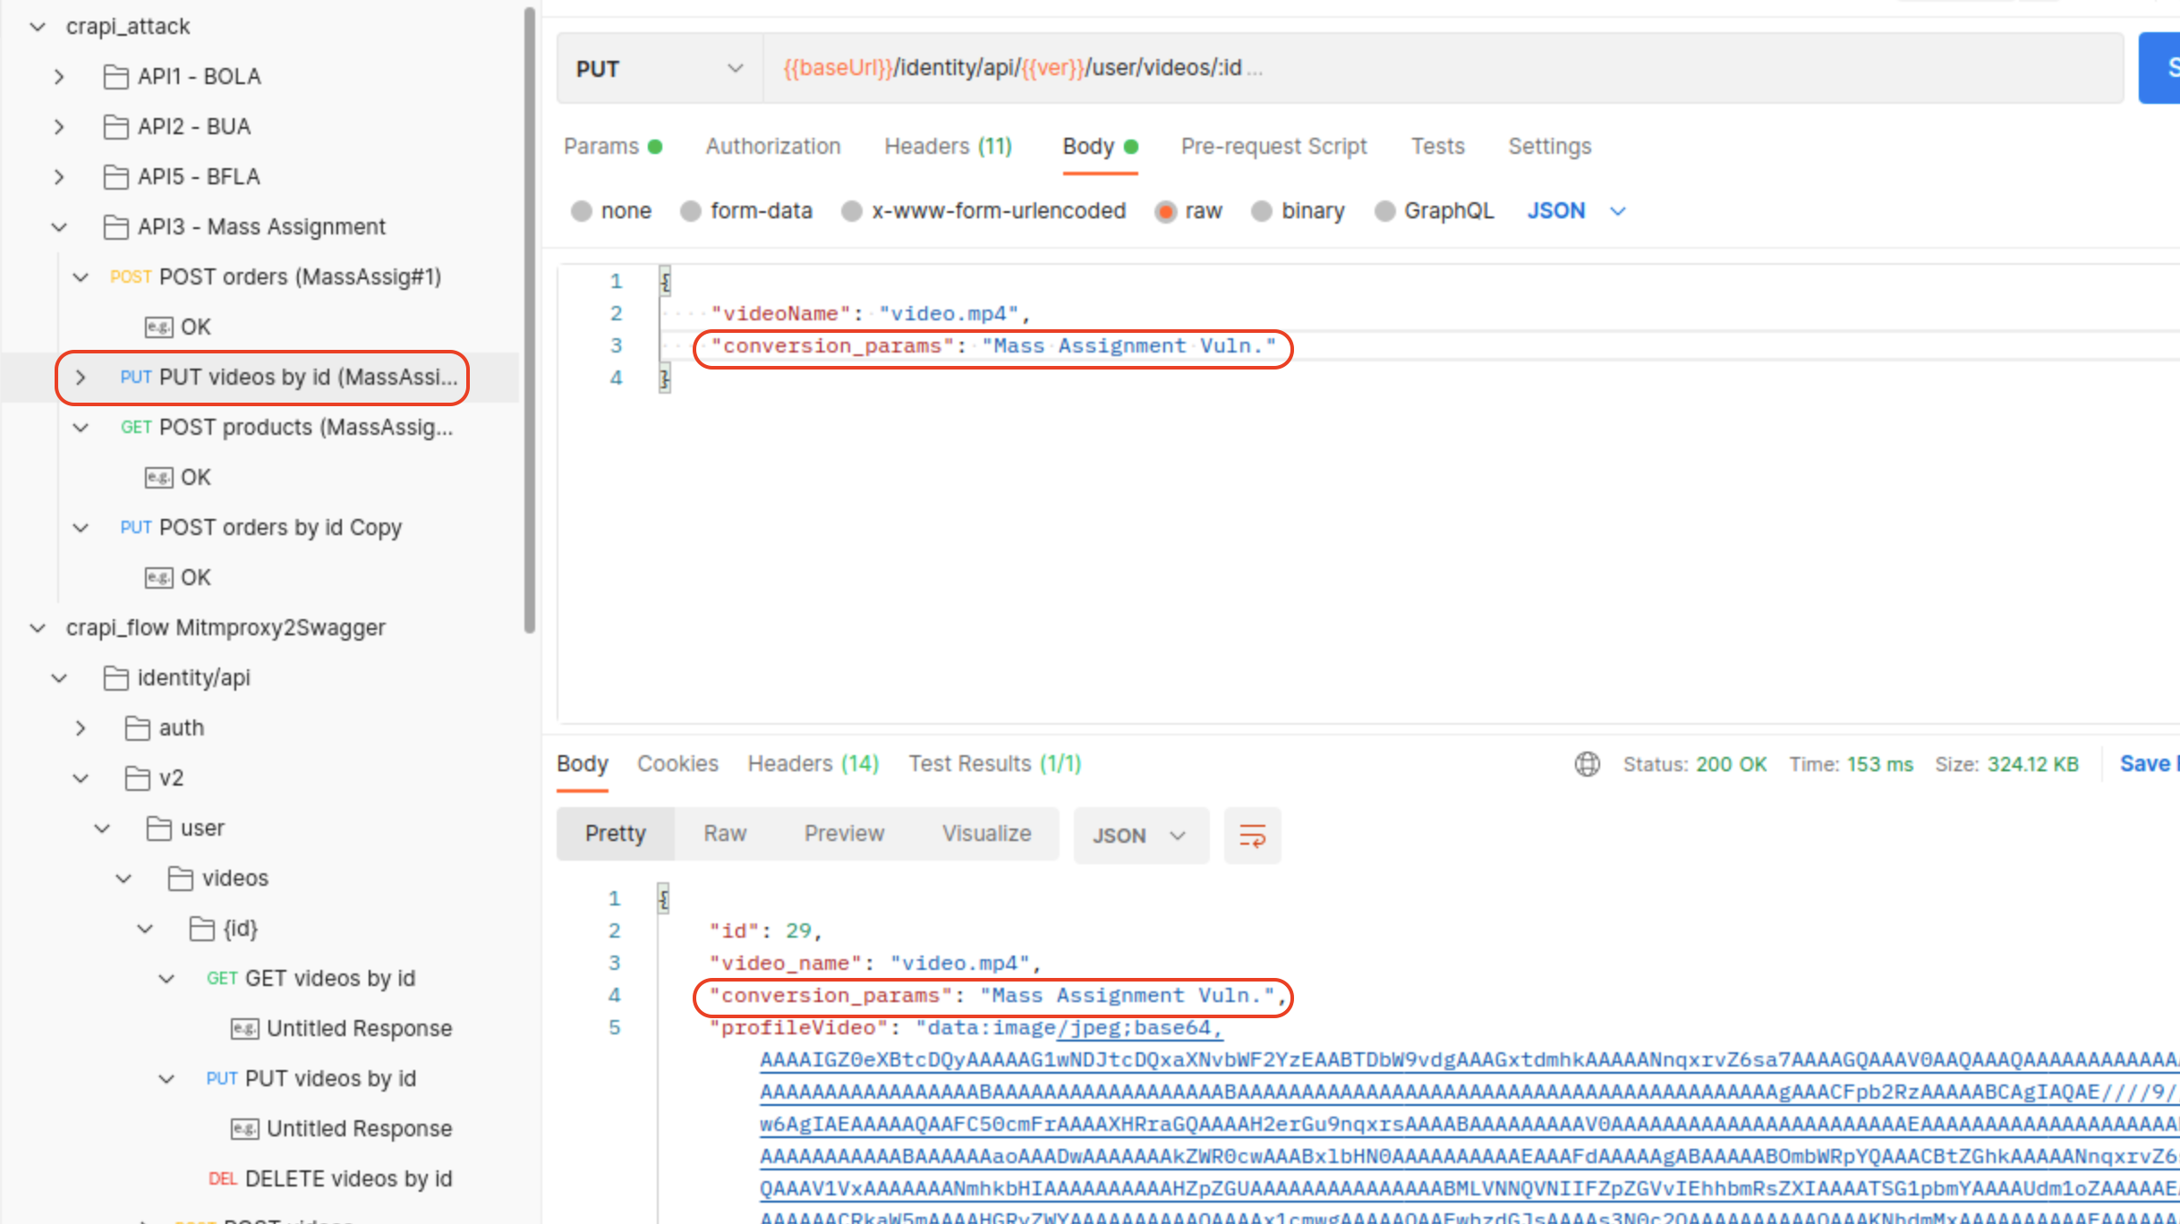Click the wrap lines icon in response toolbar
2180x1224 pixels.
coord(1251,835)
